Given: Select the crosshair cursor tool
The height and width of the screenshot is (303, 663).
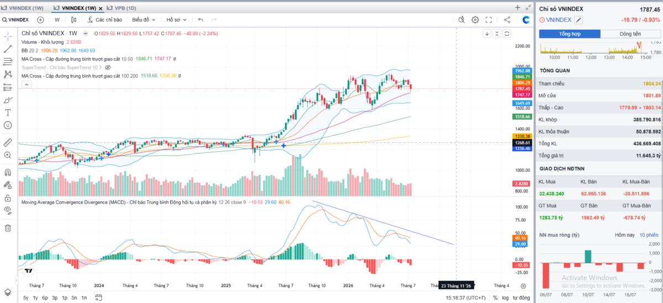Looking at the screenshot, I should pyautogui.click(x=8, y=36).
